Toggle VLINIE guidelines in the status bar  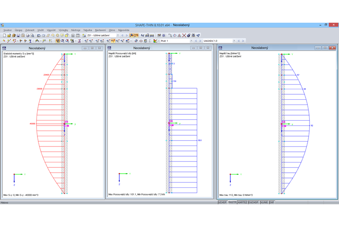(x=264, y=203)
